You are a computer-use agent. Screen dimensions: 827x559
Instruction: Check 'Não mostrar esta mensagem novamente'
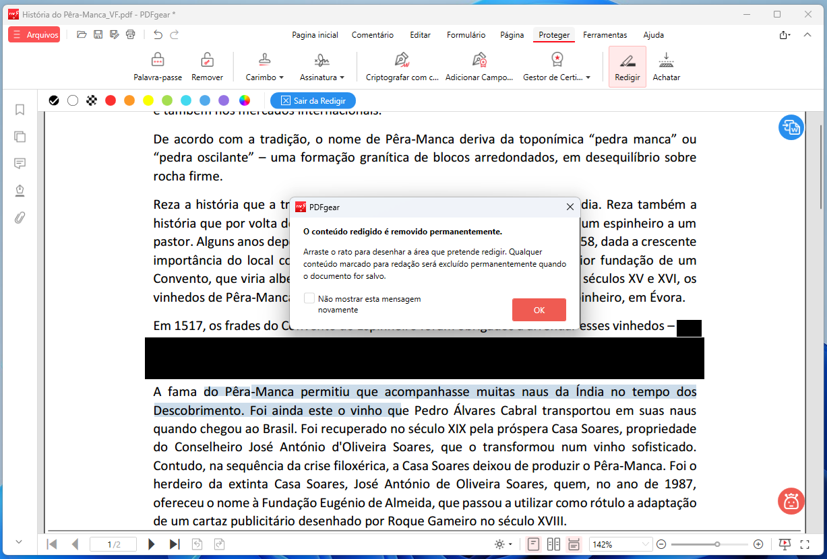(x=309, y=298)
